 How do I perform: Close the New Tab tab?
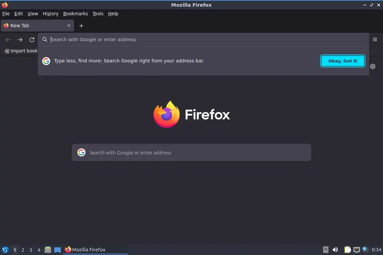(x=69, y=26)
